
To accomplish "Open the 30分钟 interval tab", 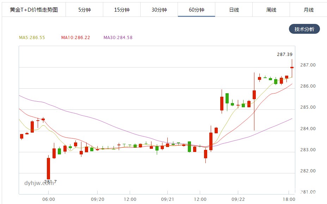I will click(159, 10).
